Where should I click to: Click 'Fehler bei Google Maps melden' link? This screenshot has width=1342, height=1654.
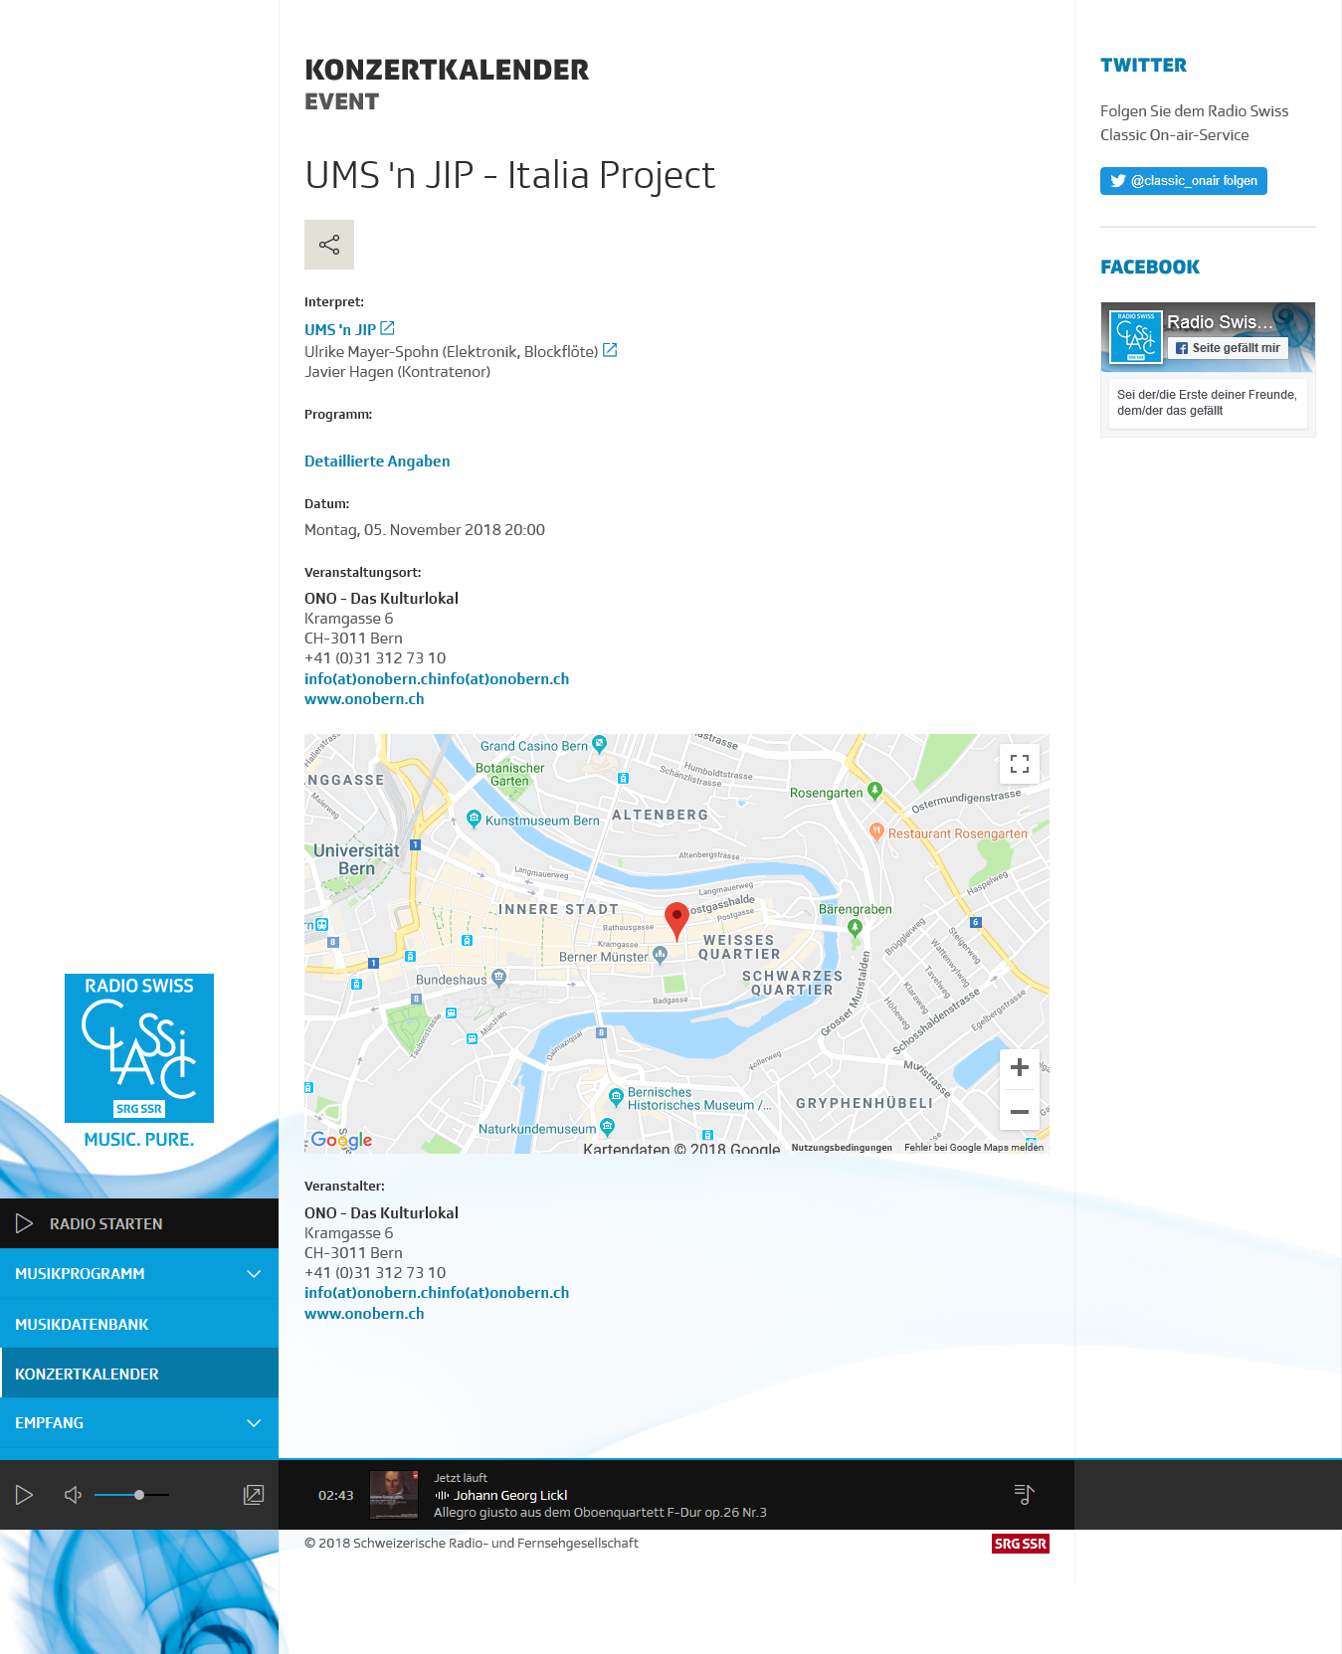tap(974, 1148)
